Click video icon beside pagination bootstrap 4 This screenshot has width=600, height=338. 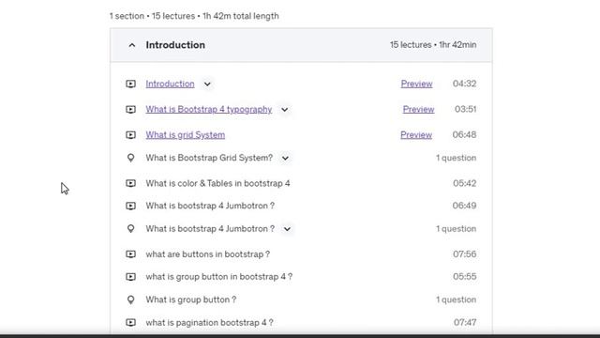[x=131, y=323]
